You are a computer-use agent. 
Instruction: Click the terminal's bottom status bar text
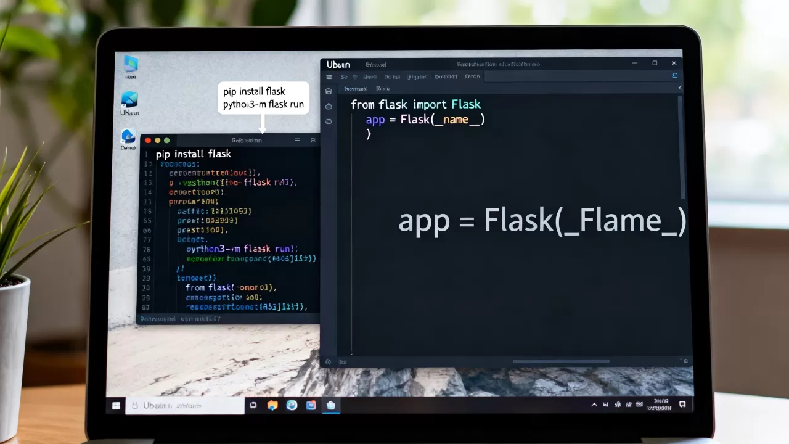coord(180,319)
